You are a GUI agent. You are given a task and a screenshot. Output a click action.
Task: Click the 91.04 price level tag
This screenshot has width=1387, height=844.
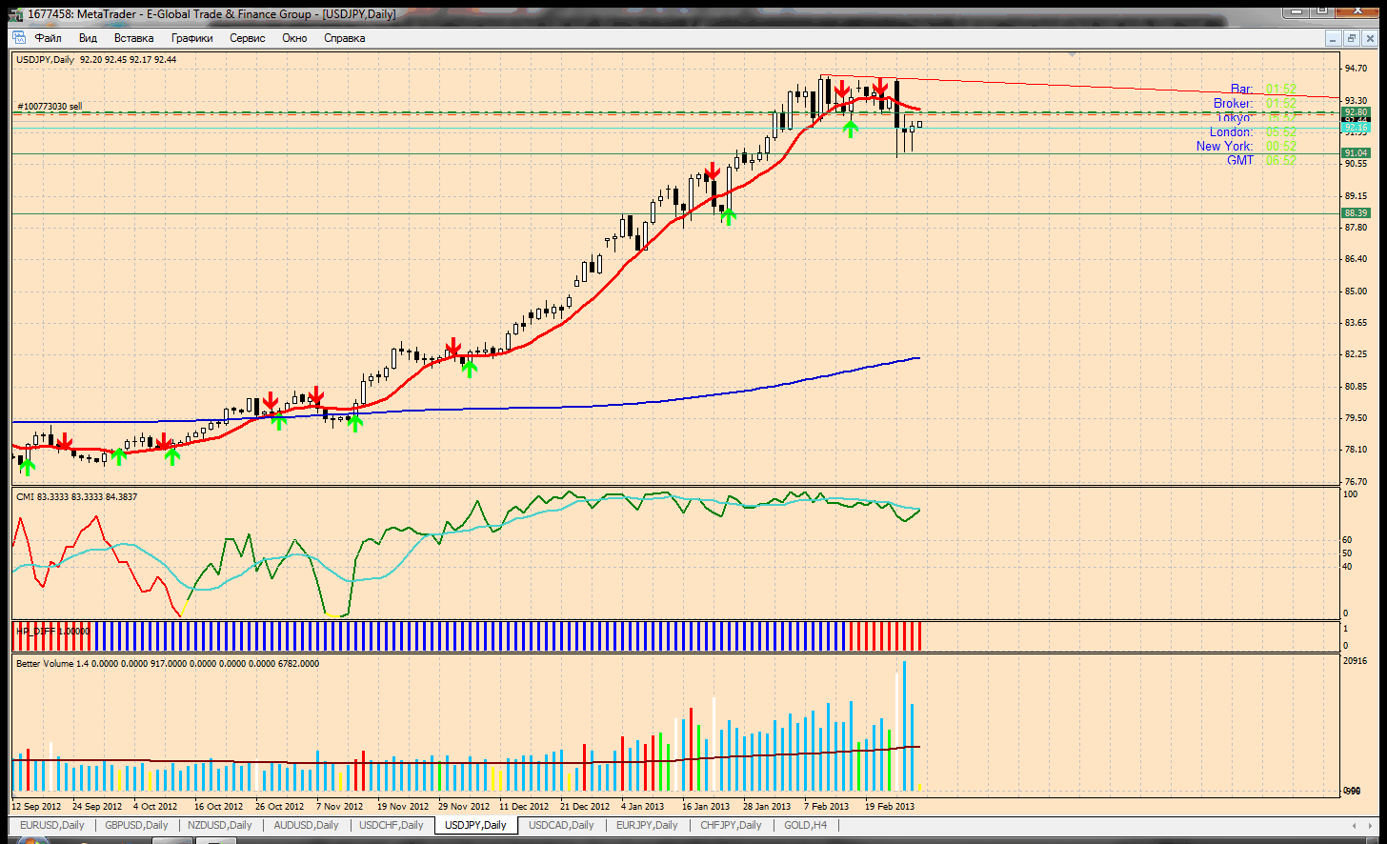(1356, 152)
